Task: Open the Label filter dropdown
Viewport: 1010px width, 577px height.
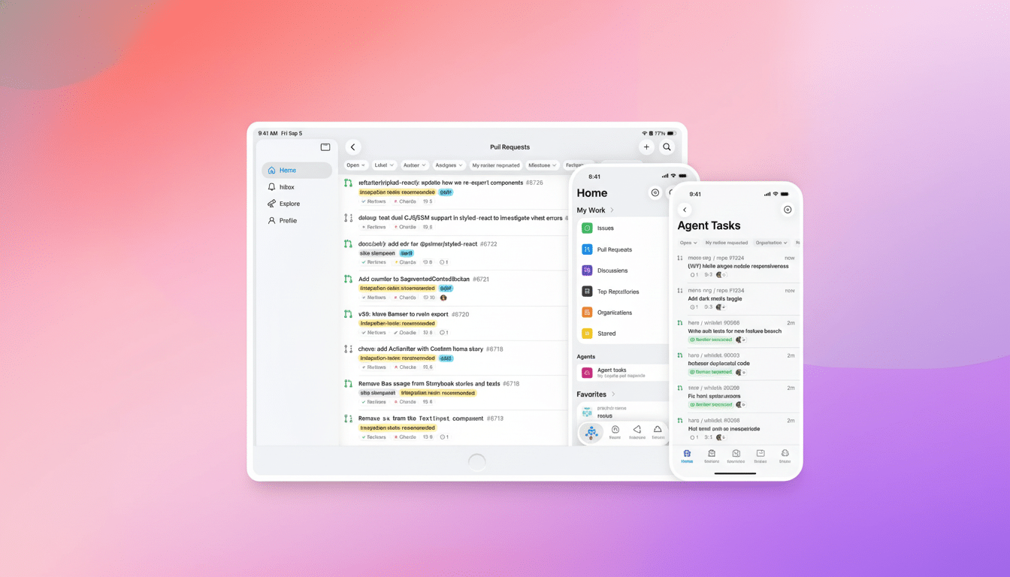Action: pyautogui.click(x=385, y=165)
